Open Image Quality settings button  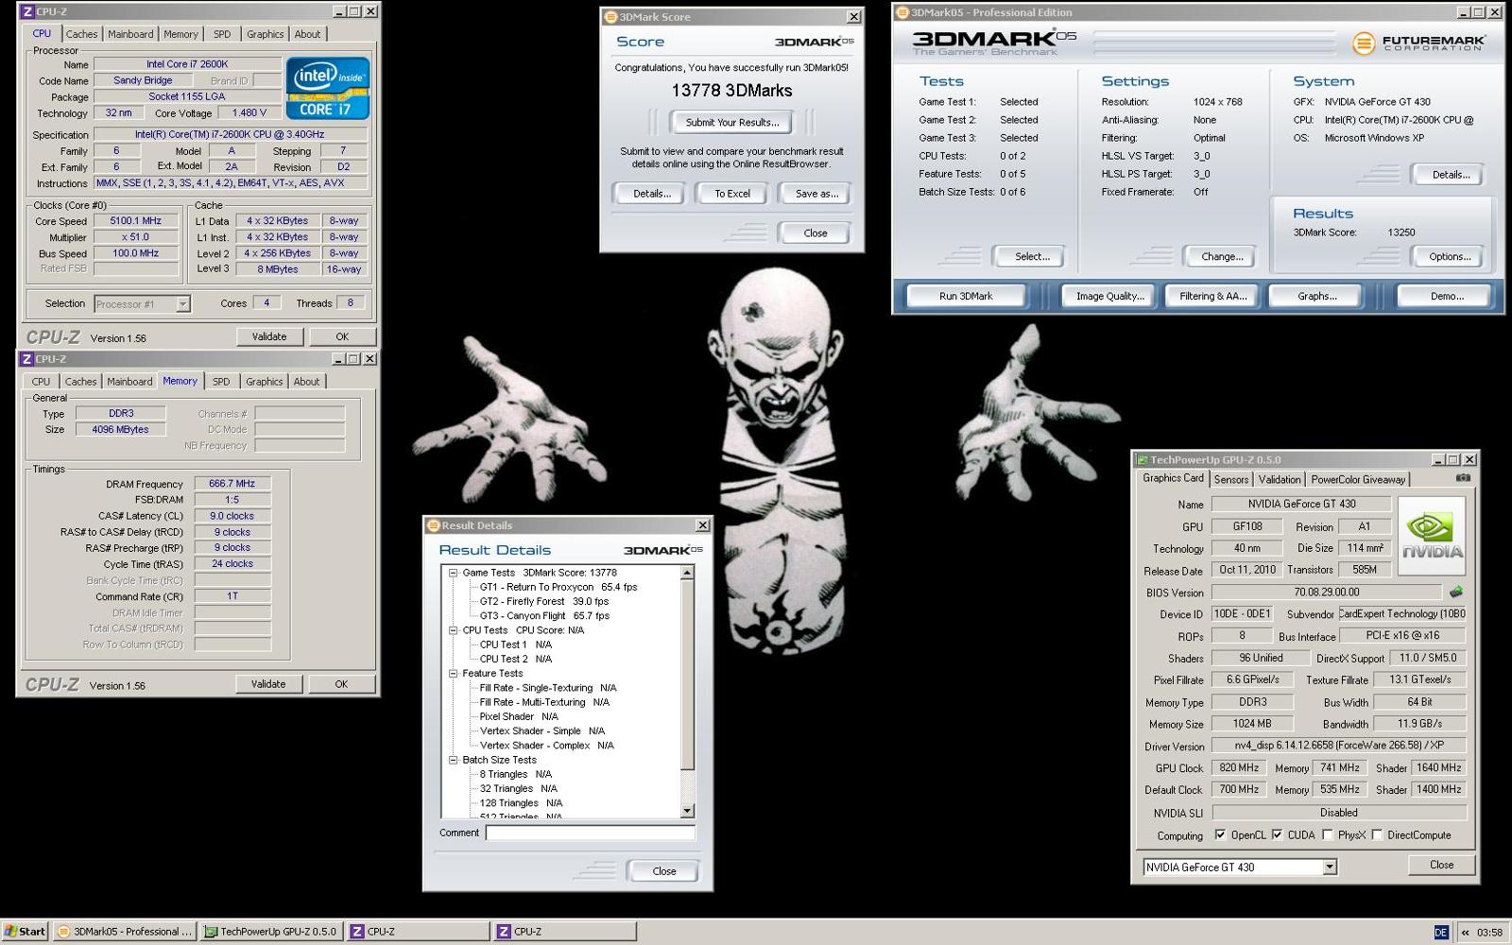pos(1109,296)
